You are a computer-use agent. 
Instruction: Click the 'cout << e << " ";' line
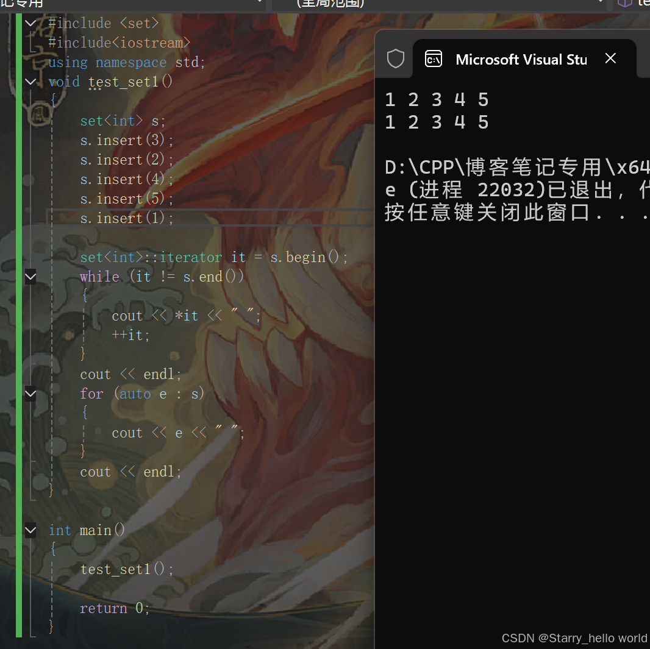pos(178,433)
